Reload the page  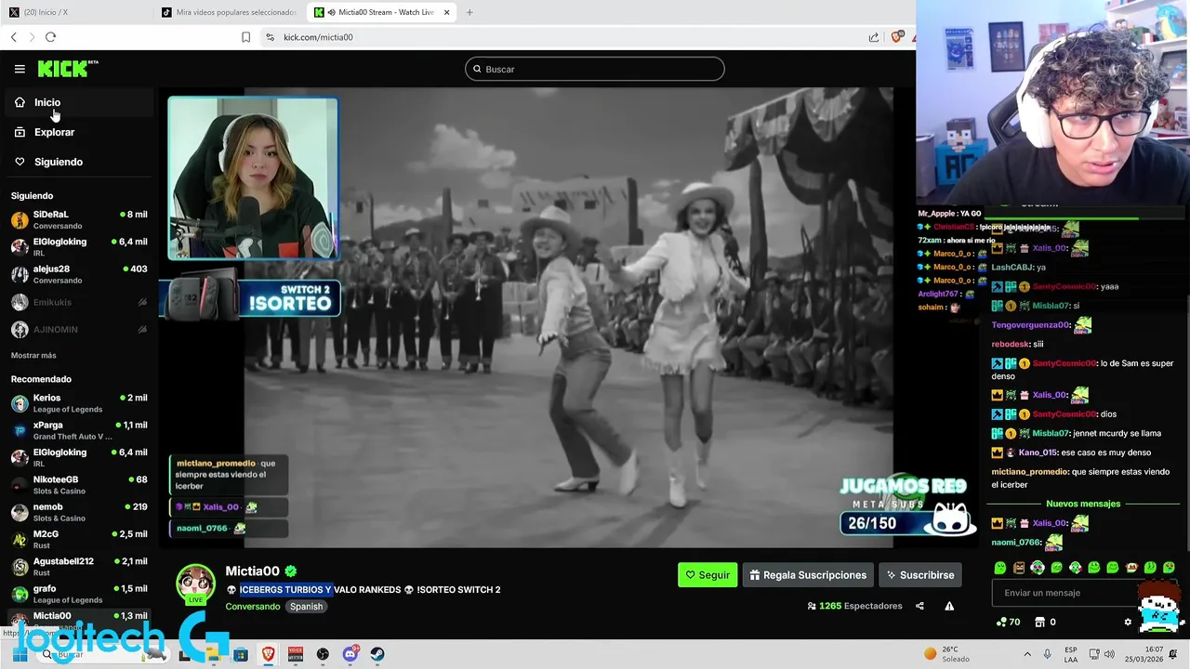tap(50, 37)
